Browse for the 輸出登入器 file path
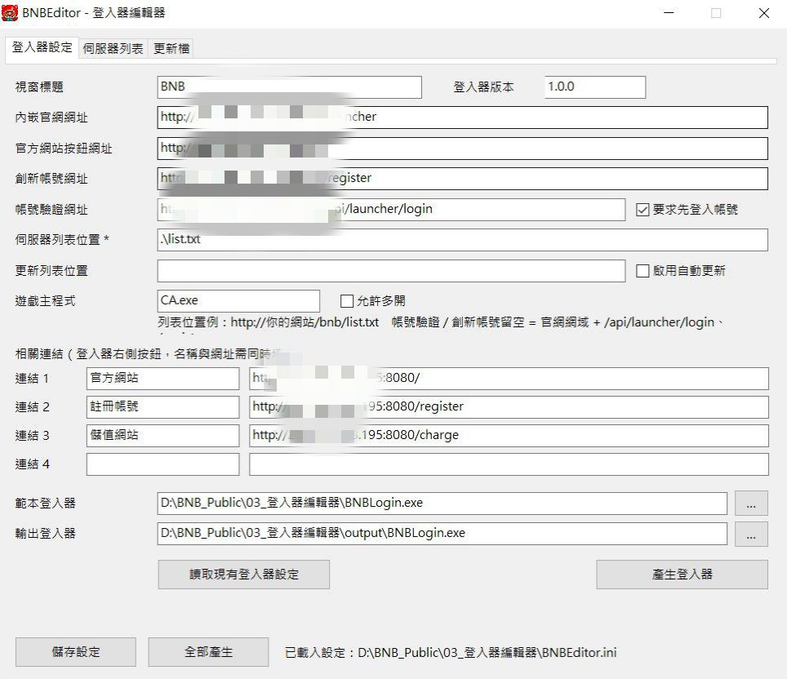This screenshot has height=679, width=787. (751, 534)
